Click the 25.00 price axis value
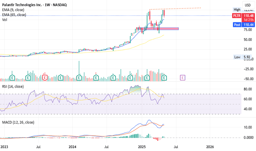The width and height of the screenshot is (256, 151). [248, 49]
